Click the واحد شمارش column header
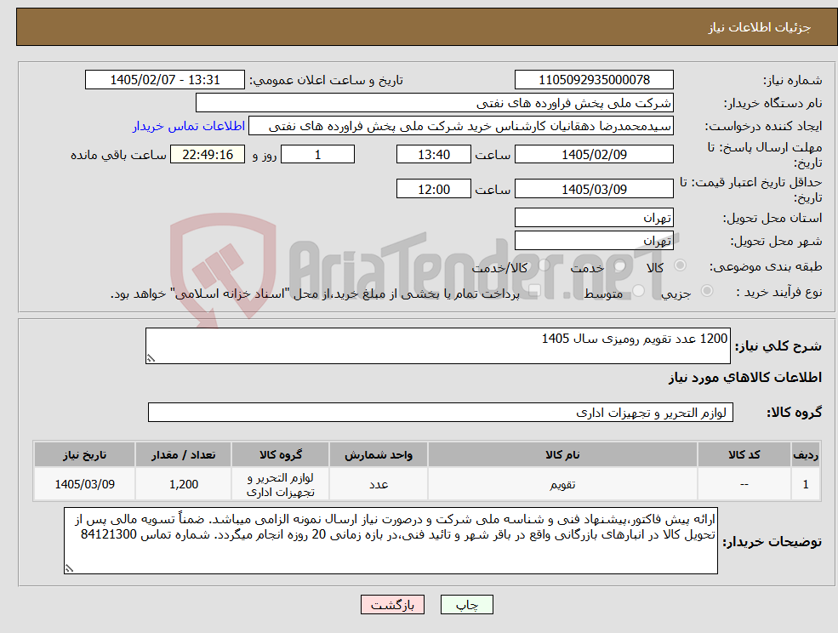 379,454
